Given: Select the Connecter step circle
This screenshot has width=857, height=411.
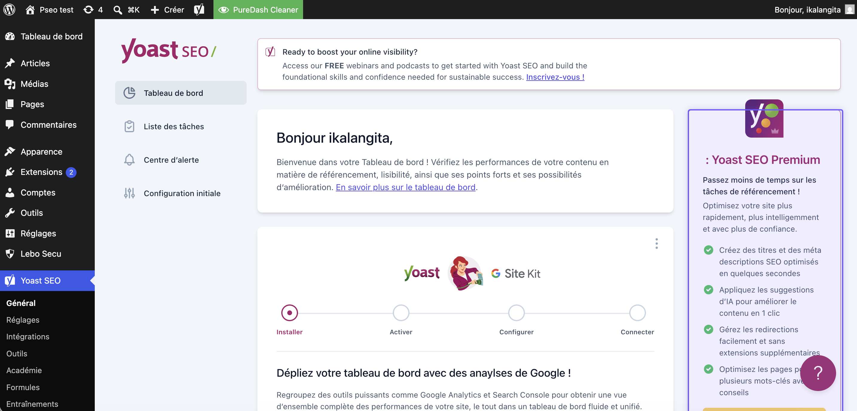Looking at the screenshot, I should pyautogui.click(x=637, y=313).
